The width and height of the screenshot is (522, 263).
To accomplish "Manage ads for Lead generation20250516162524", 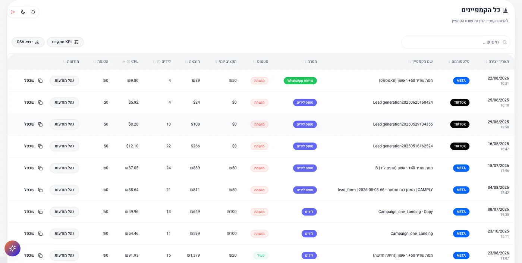I will [65, 146].
